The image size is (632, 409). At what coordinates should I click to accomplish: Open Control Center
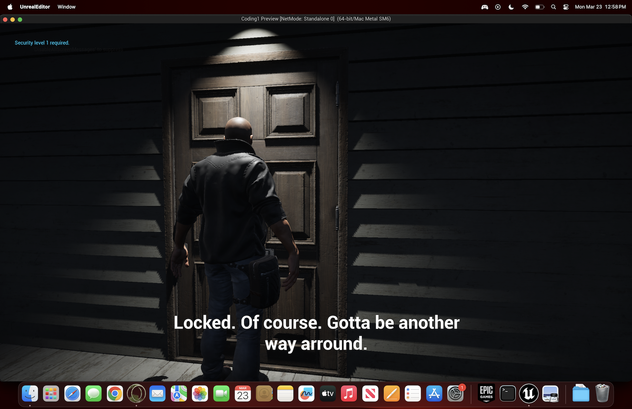click(x=566, y=7)
